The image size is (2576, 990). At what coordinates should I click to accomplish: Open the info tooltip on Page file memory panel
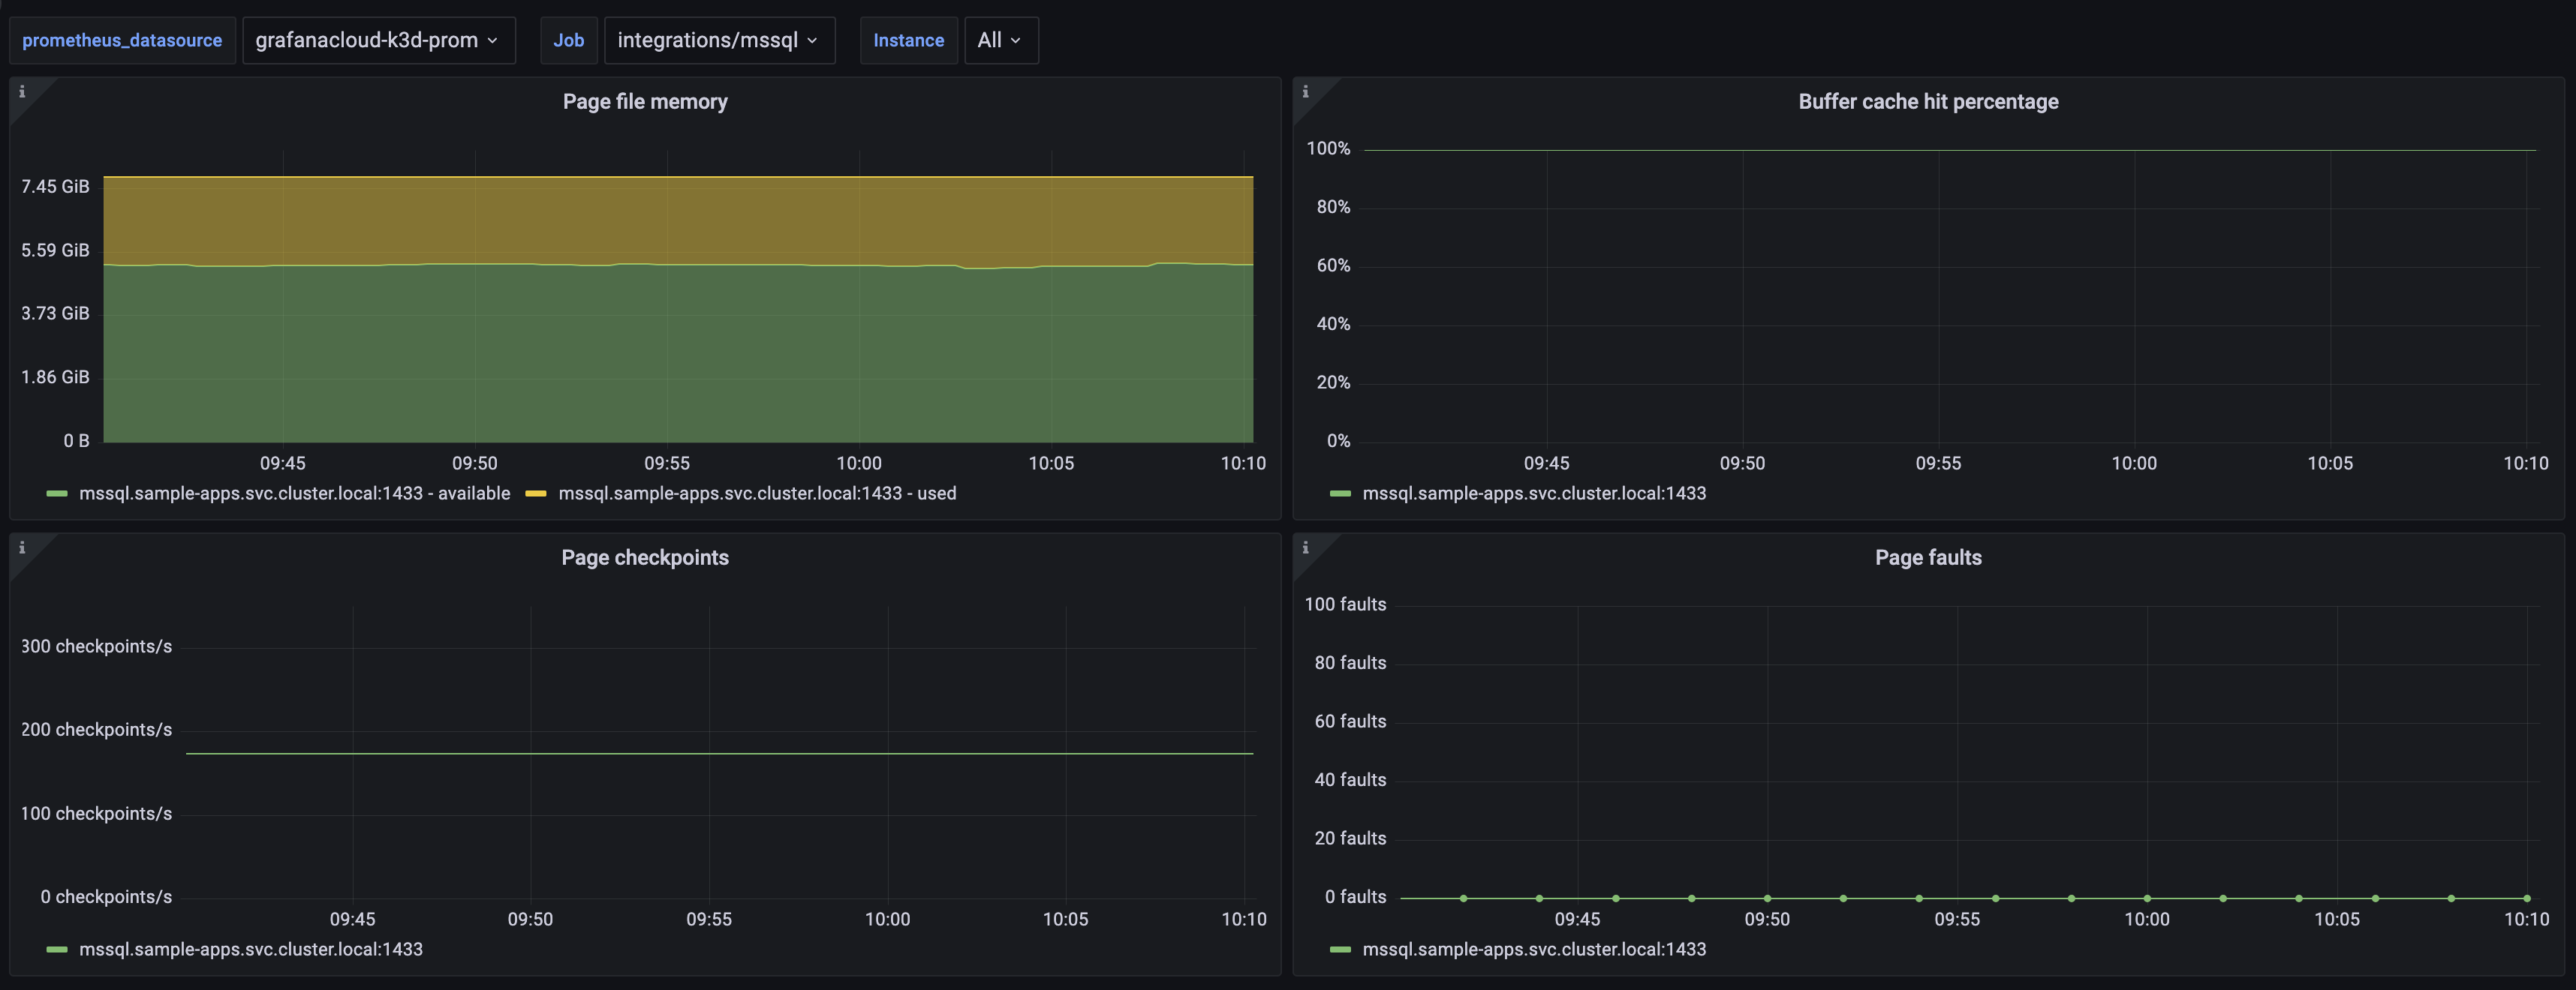coord(22,91)
